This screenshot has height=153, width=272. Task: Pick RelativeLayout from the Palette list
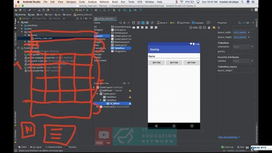click(122, 42)
